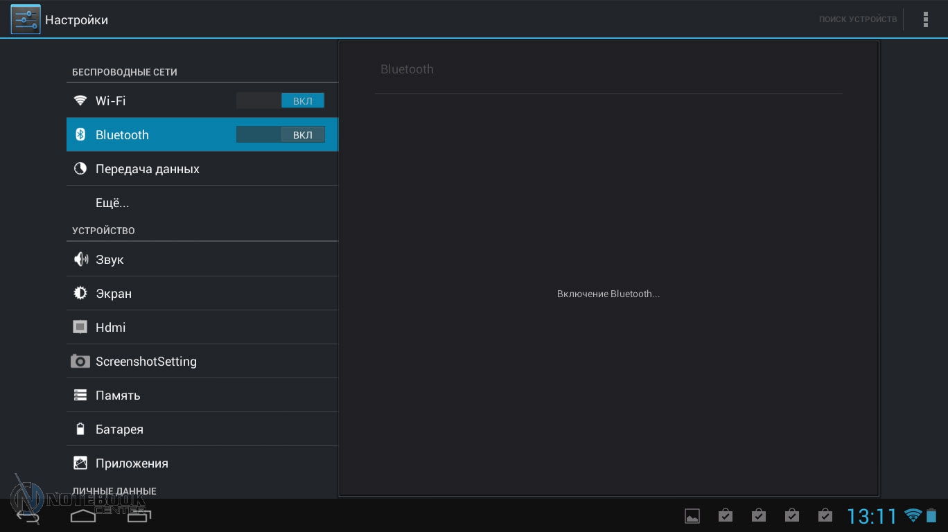Image resolution: width=948 pixels, height=532 pixels.
Task: Open Data usage (Передача данных) settings
Action: click(x=147, y=169)
